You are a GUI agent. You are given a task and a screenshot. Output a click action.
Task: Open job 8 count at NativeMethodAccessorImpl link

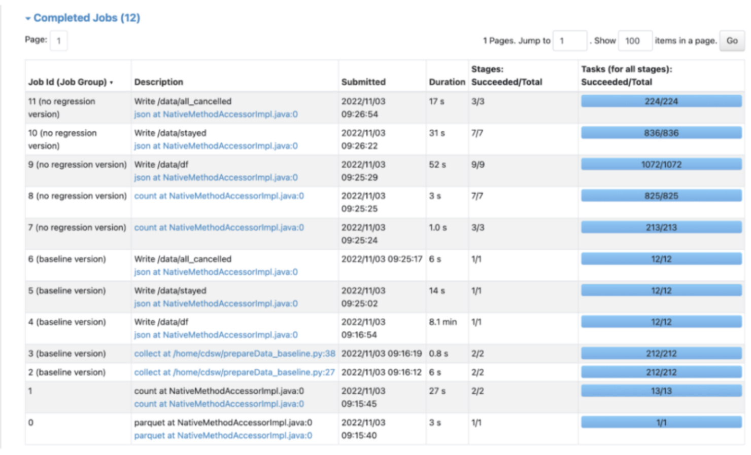coord(219,196)
